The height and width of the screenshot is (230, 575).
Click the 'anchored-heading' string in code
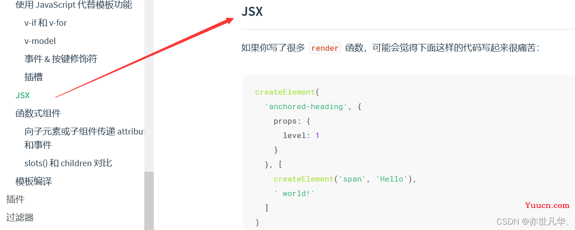[x=306, y=106]
